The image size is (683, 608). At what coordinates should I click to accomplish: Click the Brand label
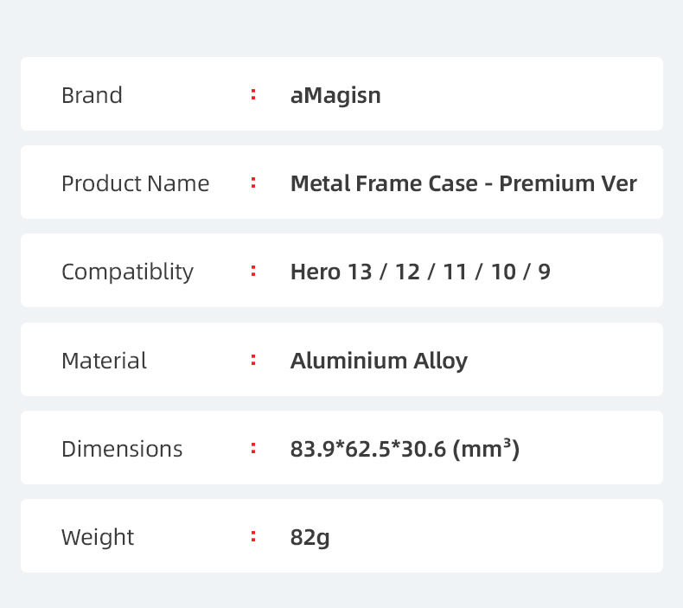pyautogui.click(x=92, y=95)
